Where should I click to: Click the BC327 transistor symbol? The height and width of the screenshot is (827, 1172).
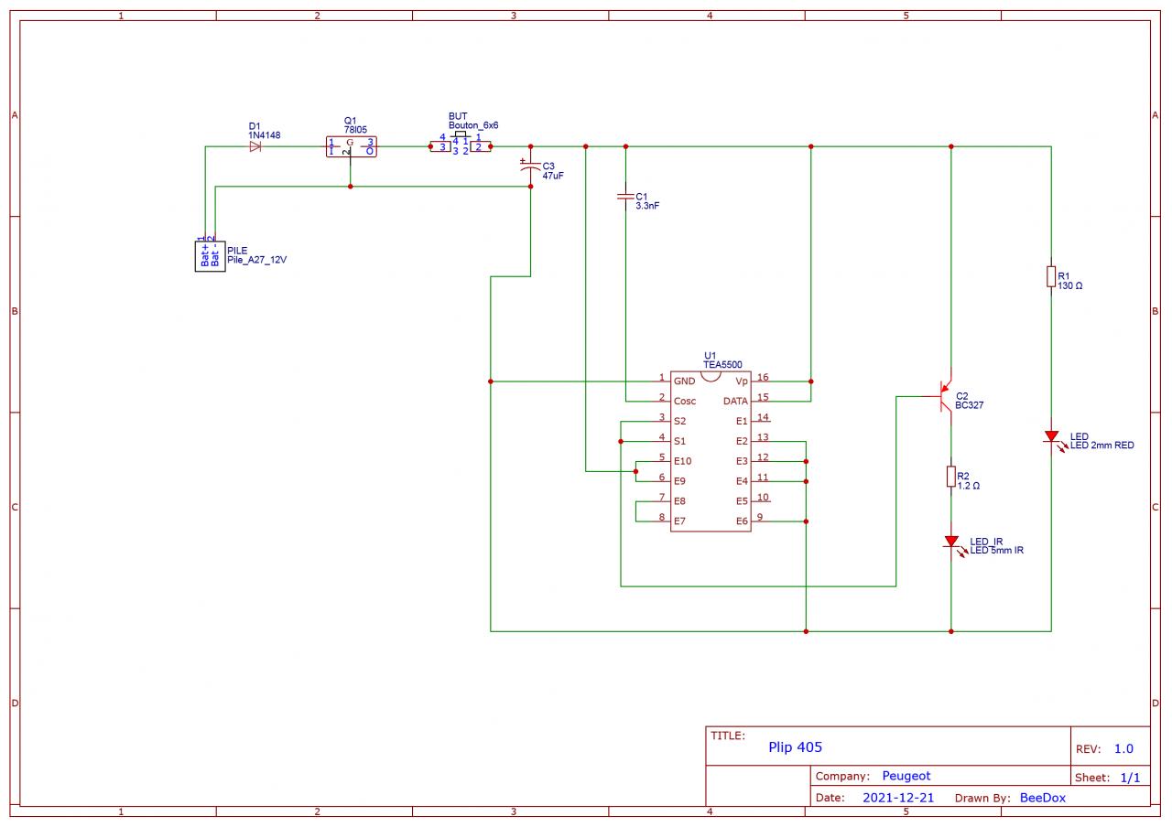click(945, 396)
